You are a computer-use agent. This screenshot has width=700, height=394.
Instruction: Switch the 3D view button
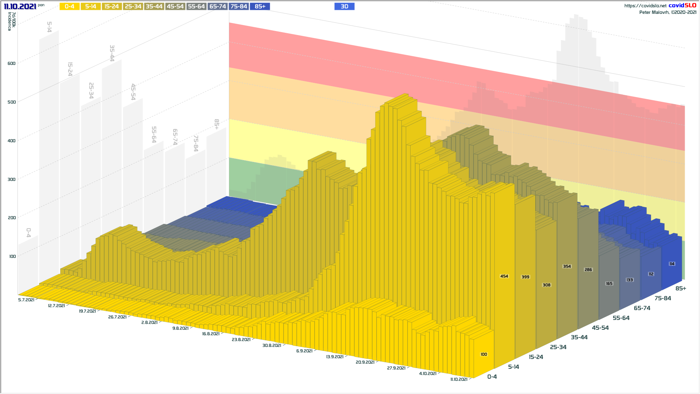(x=344, y=7)
